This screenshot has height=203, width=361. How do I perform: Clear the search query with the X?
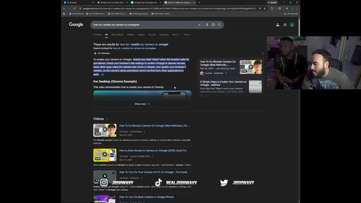pos(199,25)
